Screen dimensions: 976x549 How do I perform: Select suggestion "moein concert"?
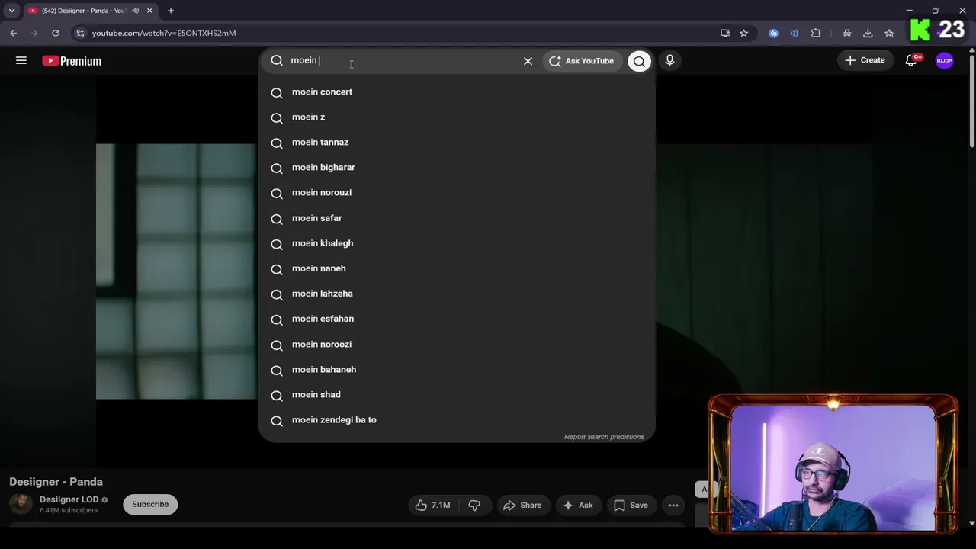click(457, 92)
